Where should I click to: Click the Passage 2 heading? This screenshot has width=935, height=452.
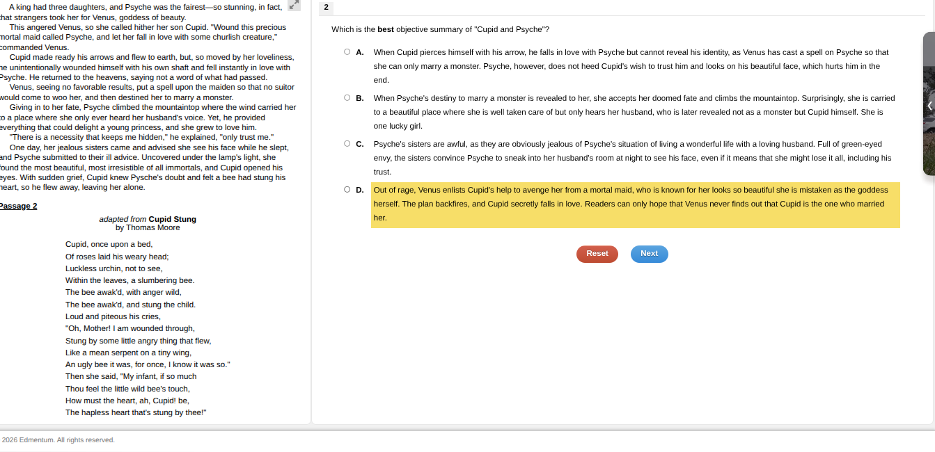pos(18,207)
